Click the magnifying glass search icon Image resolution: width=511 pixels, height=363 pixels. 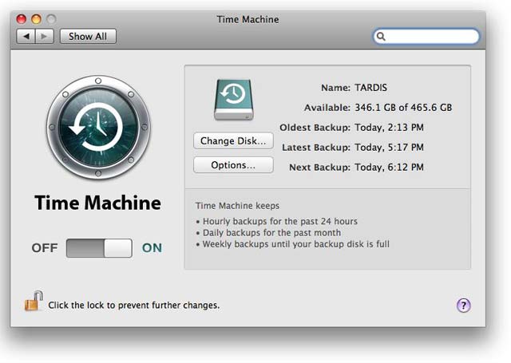pos(381,36)
